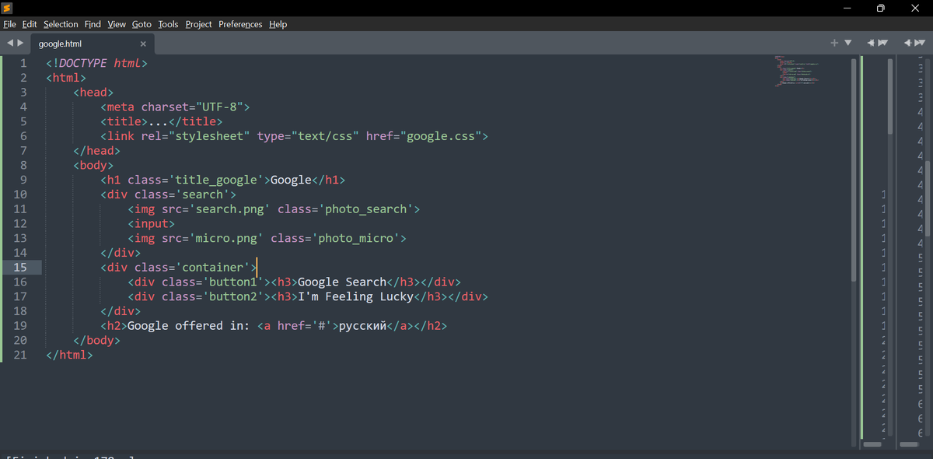
Task: Open the Goto menu
Action: click(x=142, y=24)
